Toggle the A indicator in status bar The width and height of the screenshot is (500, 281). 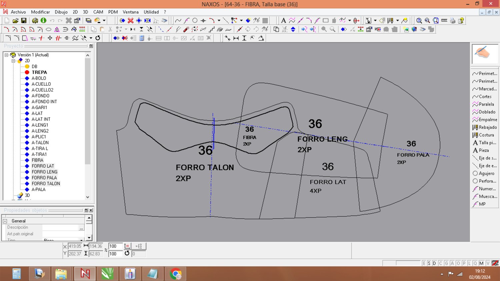coord(452,263)
